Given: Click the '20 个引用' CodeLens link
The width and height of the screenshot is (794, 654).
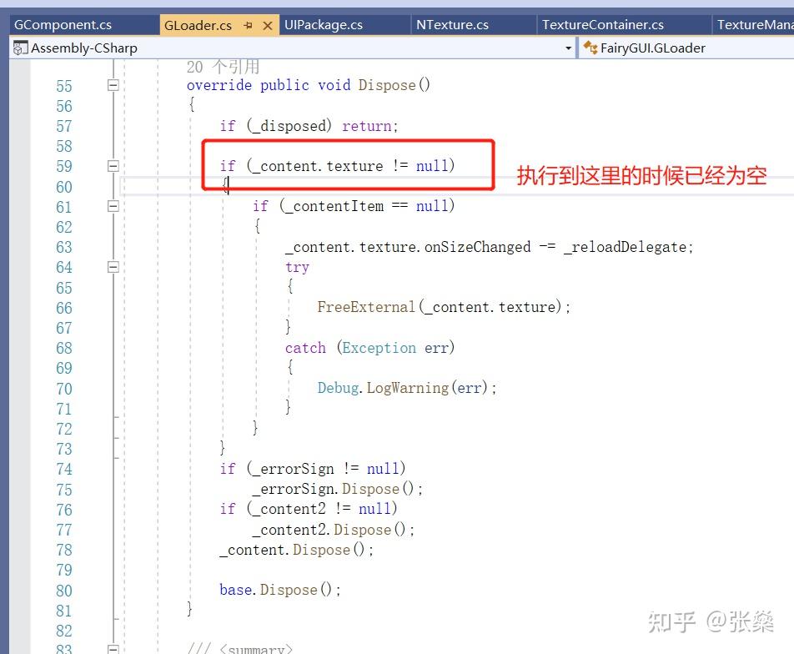Looking at the screenshot, I should [x=223, y=67].
